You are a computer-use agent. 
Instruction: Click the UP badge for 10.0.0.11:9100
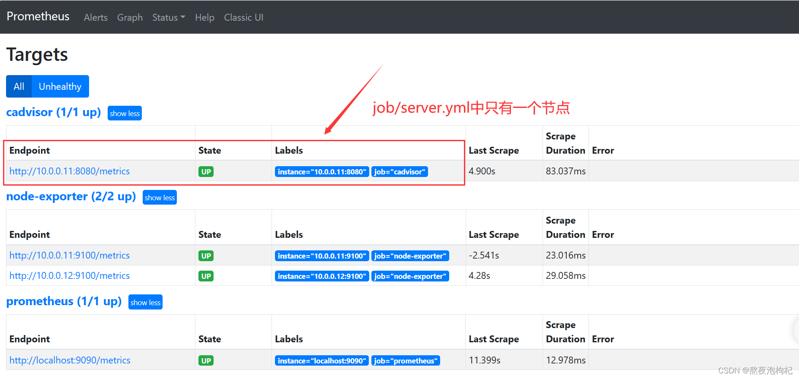click(206, 256)
